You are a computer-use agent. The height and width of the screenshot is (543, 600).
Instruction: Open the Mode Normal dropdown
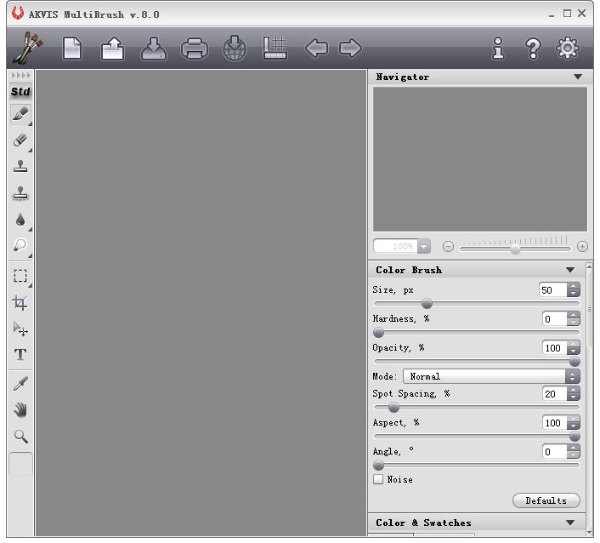point(491,377)
